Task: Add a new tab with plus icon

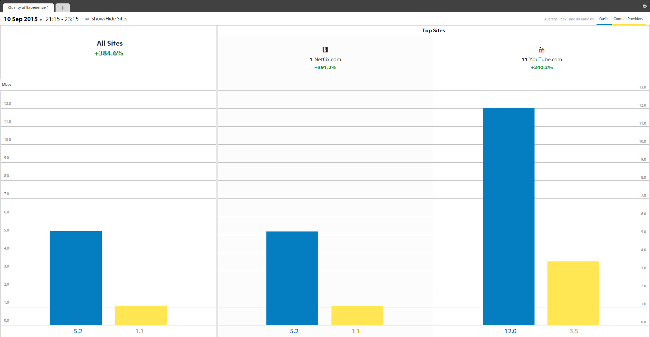Action: [x=62, y=8]
